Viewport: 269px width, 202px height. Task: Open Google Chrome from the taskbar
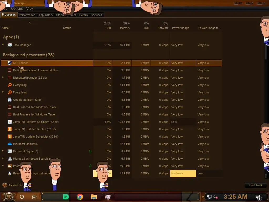coord(80,197)
